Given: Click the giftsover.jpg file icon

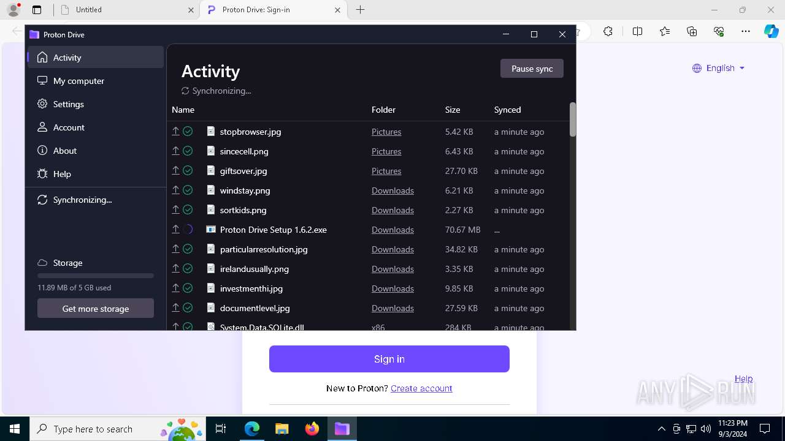Looking at the screenshot, I should click(x=211, y=170).
